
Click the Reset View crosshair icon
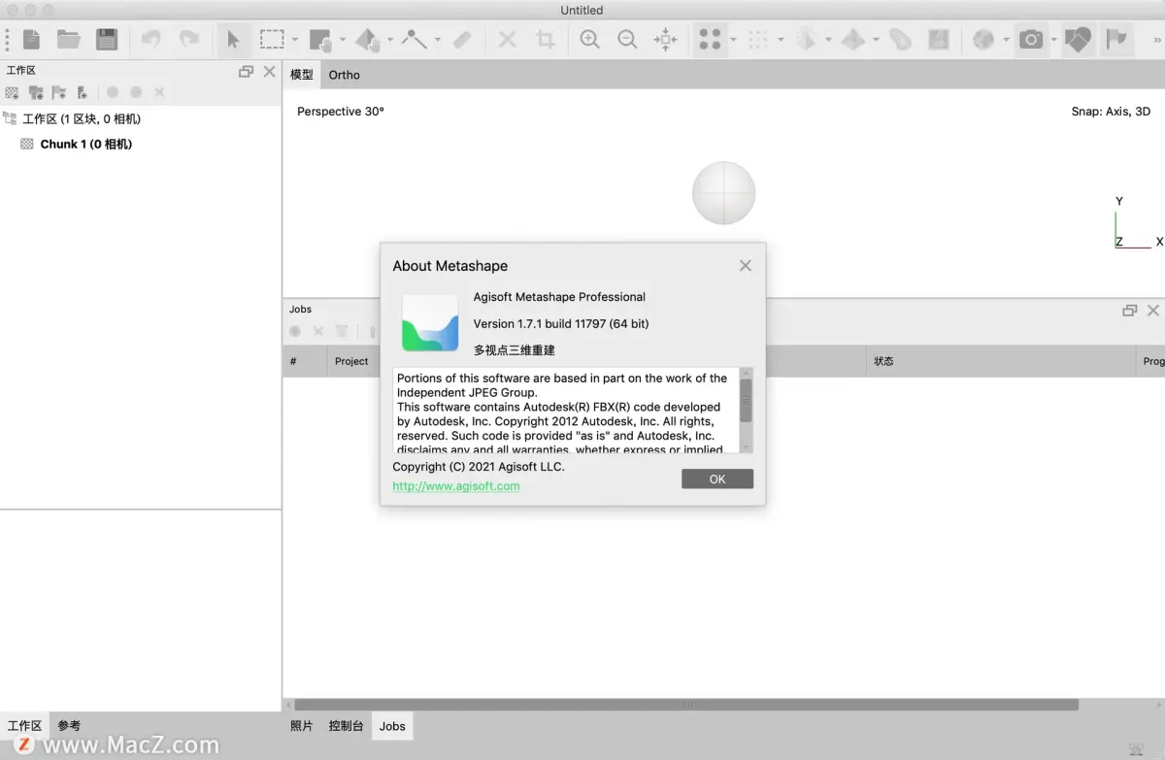pos(666,40)
